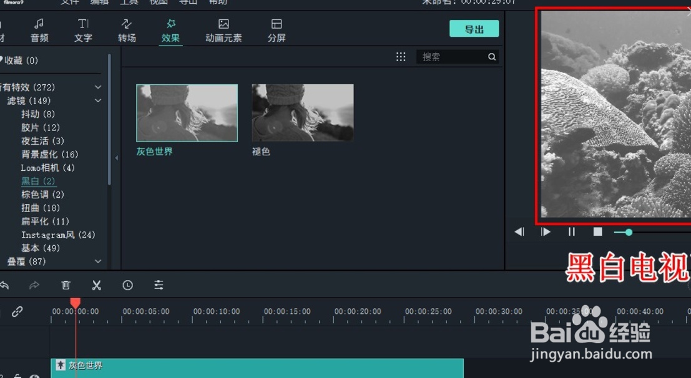Select the 基本 (49) category

click(x=40, y=248)
